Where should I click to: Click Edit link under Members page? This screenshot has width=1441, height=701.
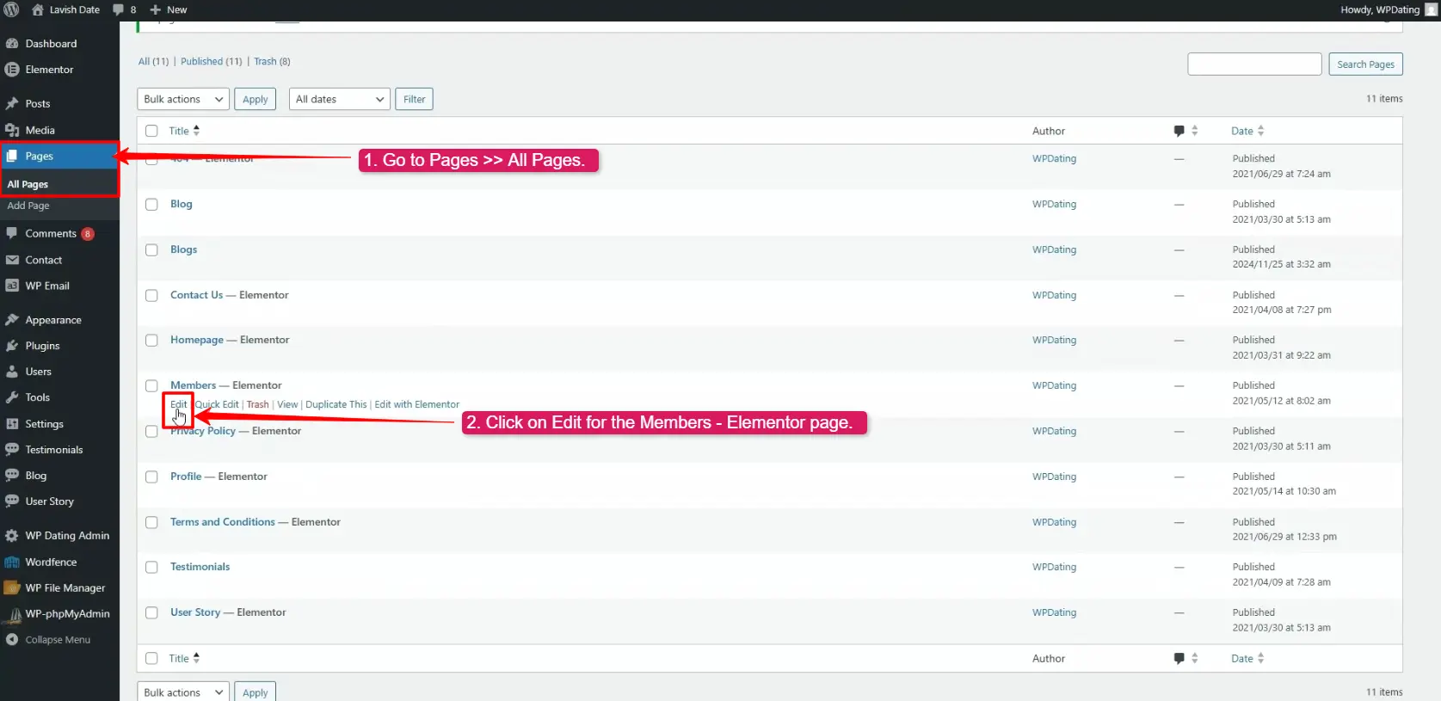pyautogui.click(x=178, y=404)
